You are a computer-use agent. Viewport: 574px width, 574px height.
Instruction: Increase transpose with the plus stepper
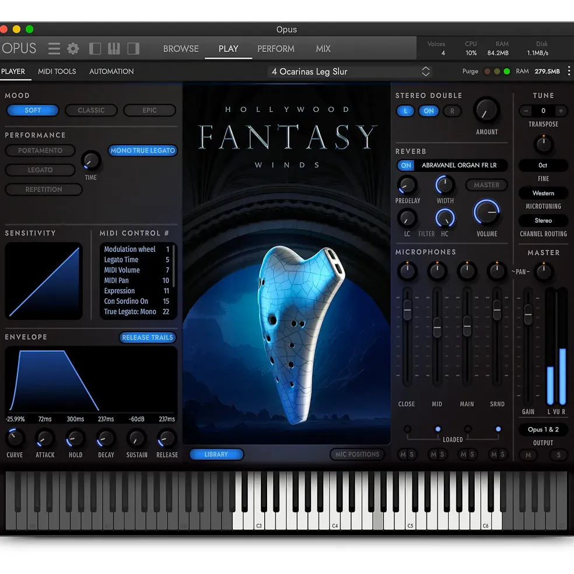click(561, 111)
